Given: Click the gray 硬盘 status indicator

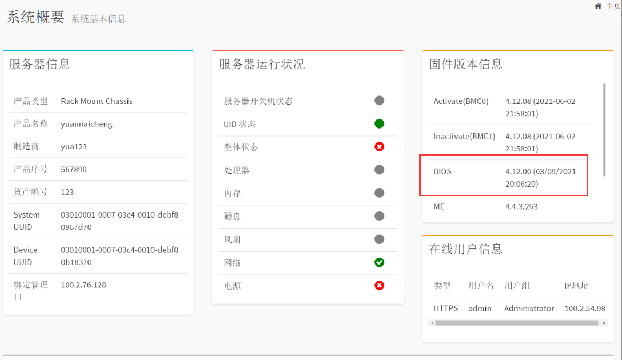Looking at the screenshot, I should click(x=379, y=216).
